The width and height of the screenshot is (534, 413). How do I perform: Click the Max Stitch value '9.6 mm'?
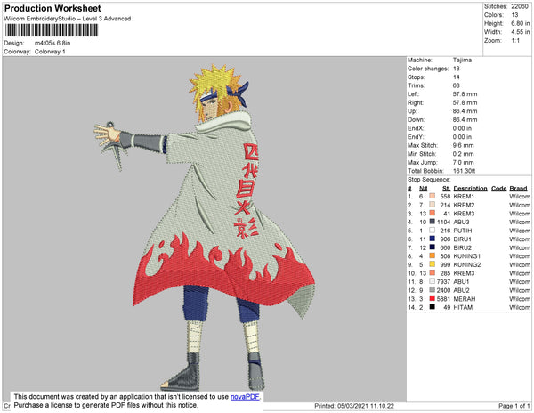[463, 145]
